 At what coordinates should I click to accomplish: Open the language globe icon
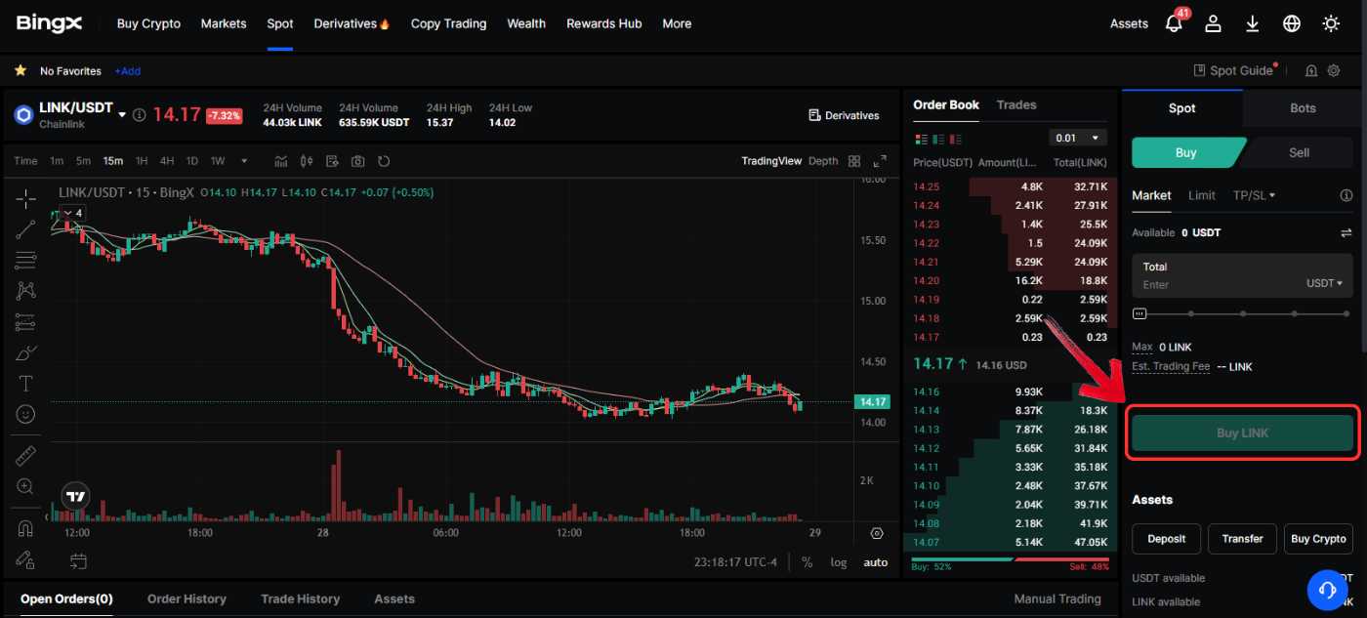tap(1292, 23)
